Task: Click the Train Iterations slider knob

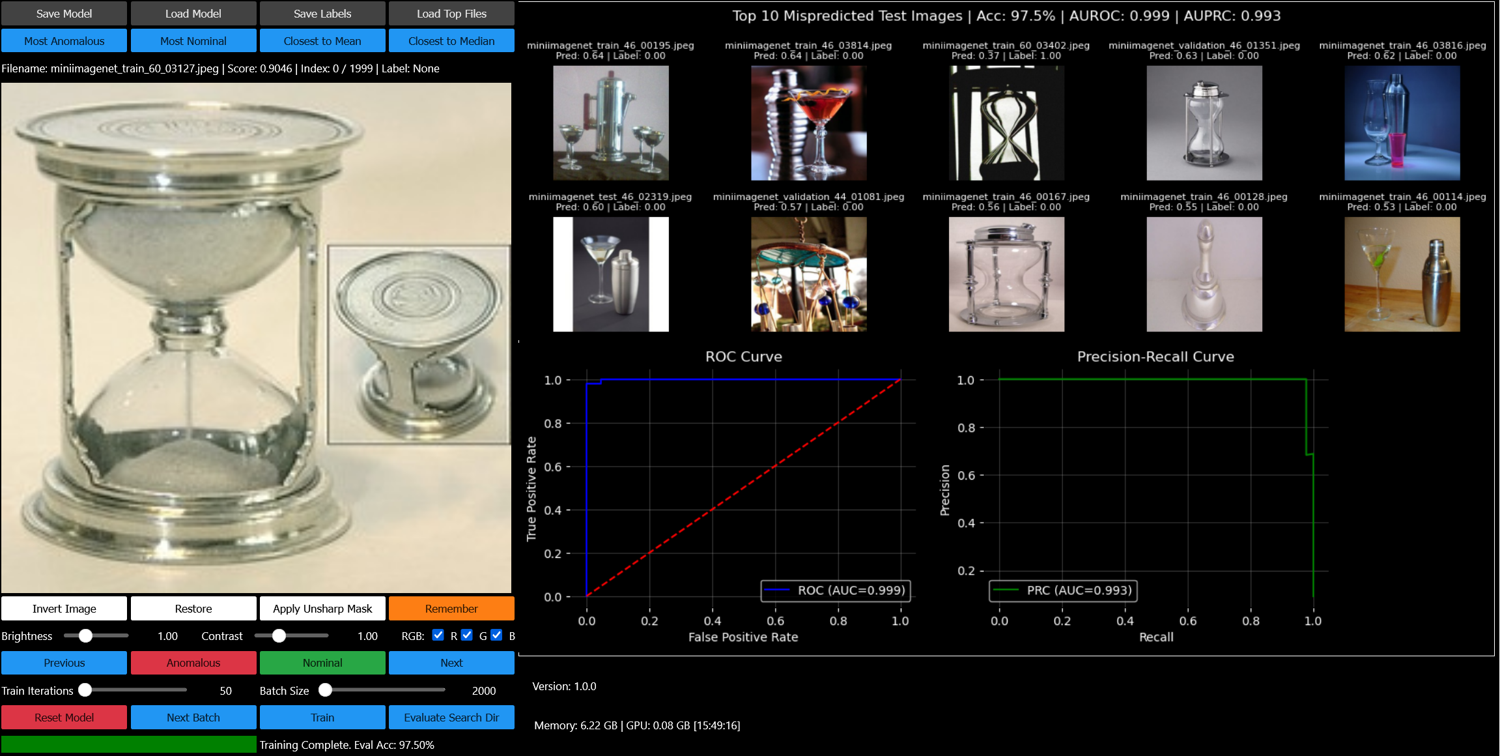Action: coord(85,690)
